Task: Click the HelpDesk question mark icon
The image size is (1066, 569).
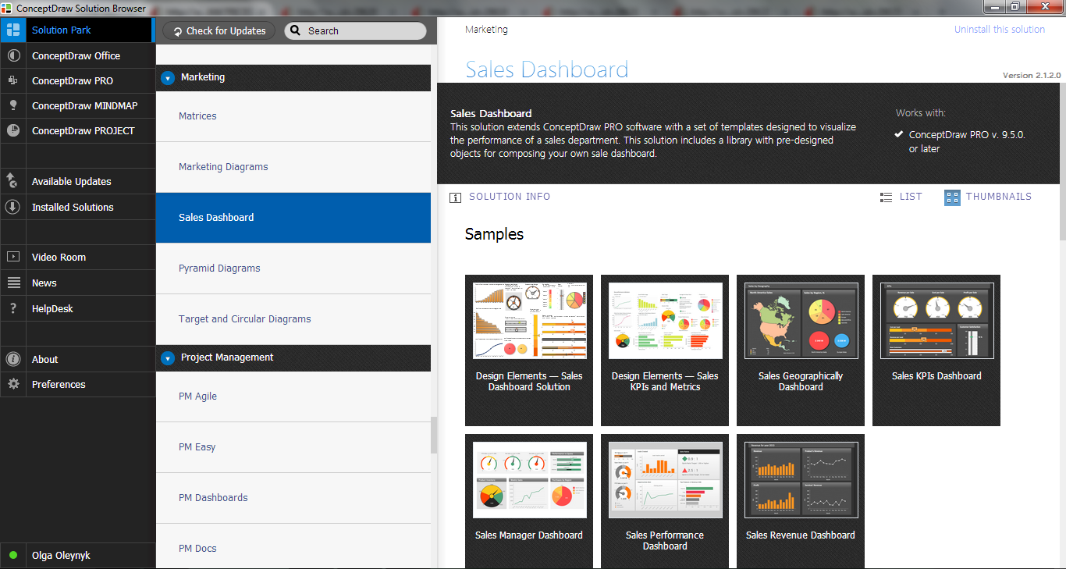Action: click(x=12, y=308)
